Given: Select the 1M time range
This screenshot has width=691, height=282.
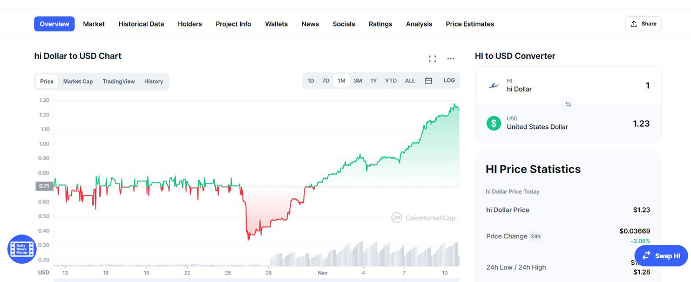Looking at the screenshot, I should coord(341,81).
